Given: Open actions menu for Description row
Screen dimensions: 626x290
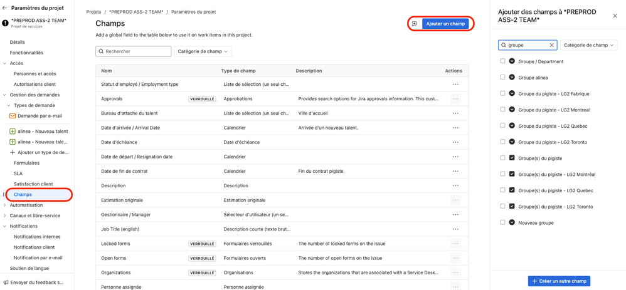Looking at the screenshot, I should click(455, 186).
